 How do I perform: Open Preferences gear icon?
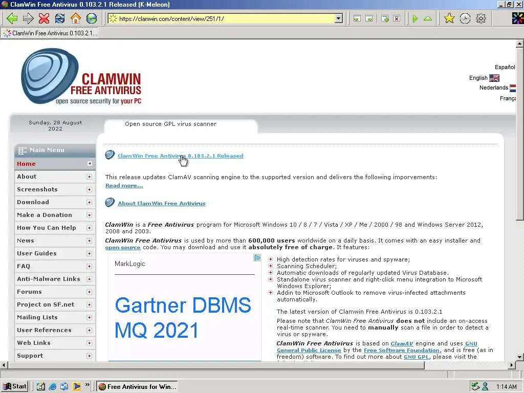click(481, 18)
